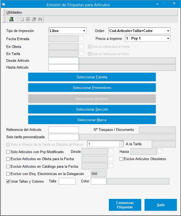The width and height of the screenshot is (181, 216).
Task: Open calendar picker beside Fecha Entrada
Action: pyautogui.click(x=81, y=38)
